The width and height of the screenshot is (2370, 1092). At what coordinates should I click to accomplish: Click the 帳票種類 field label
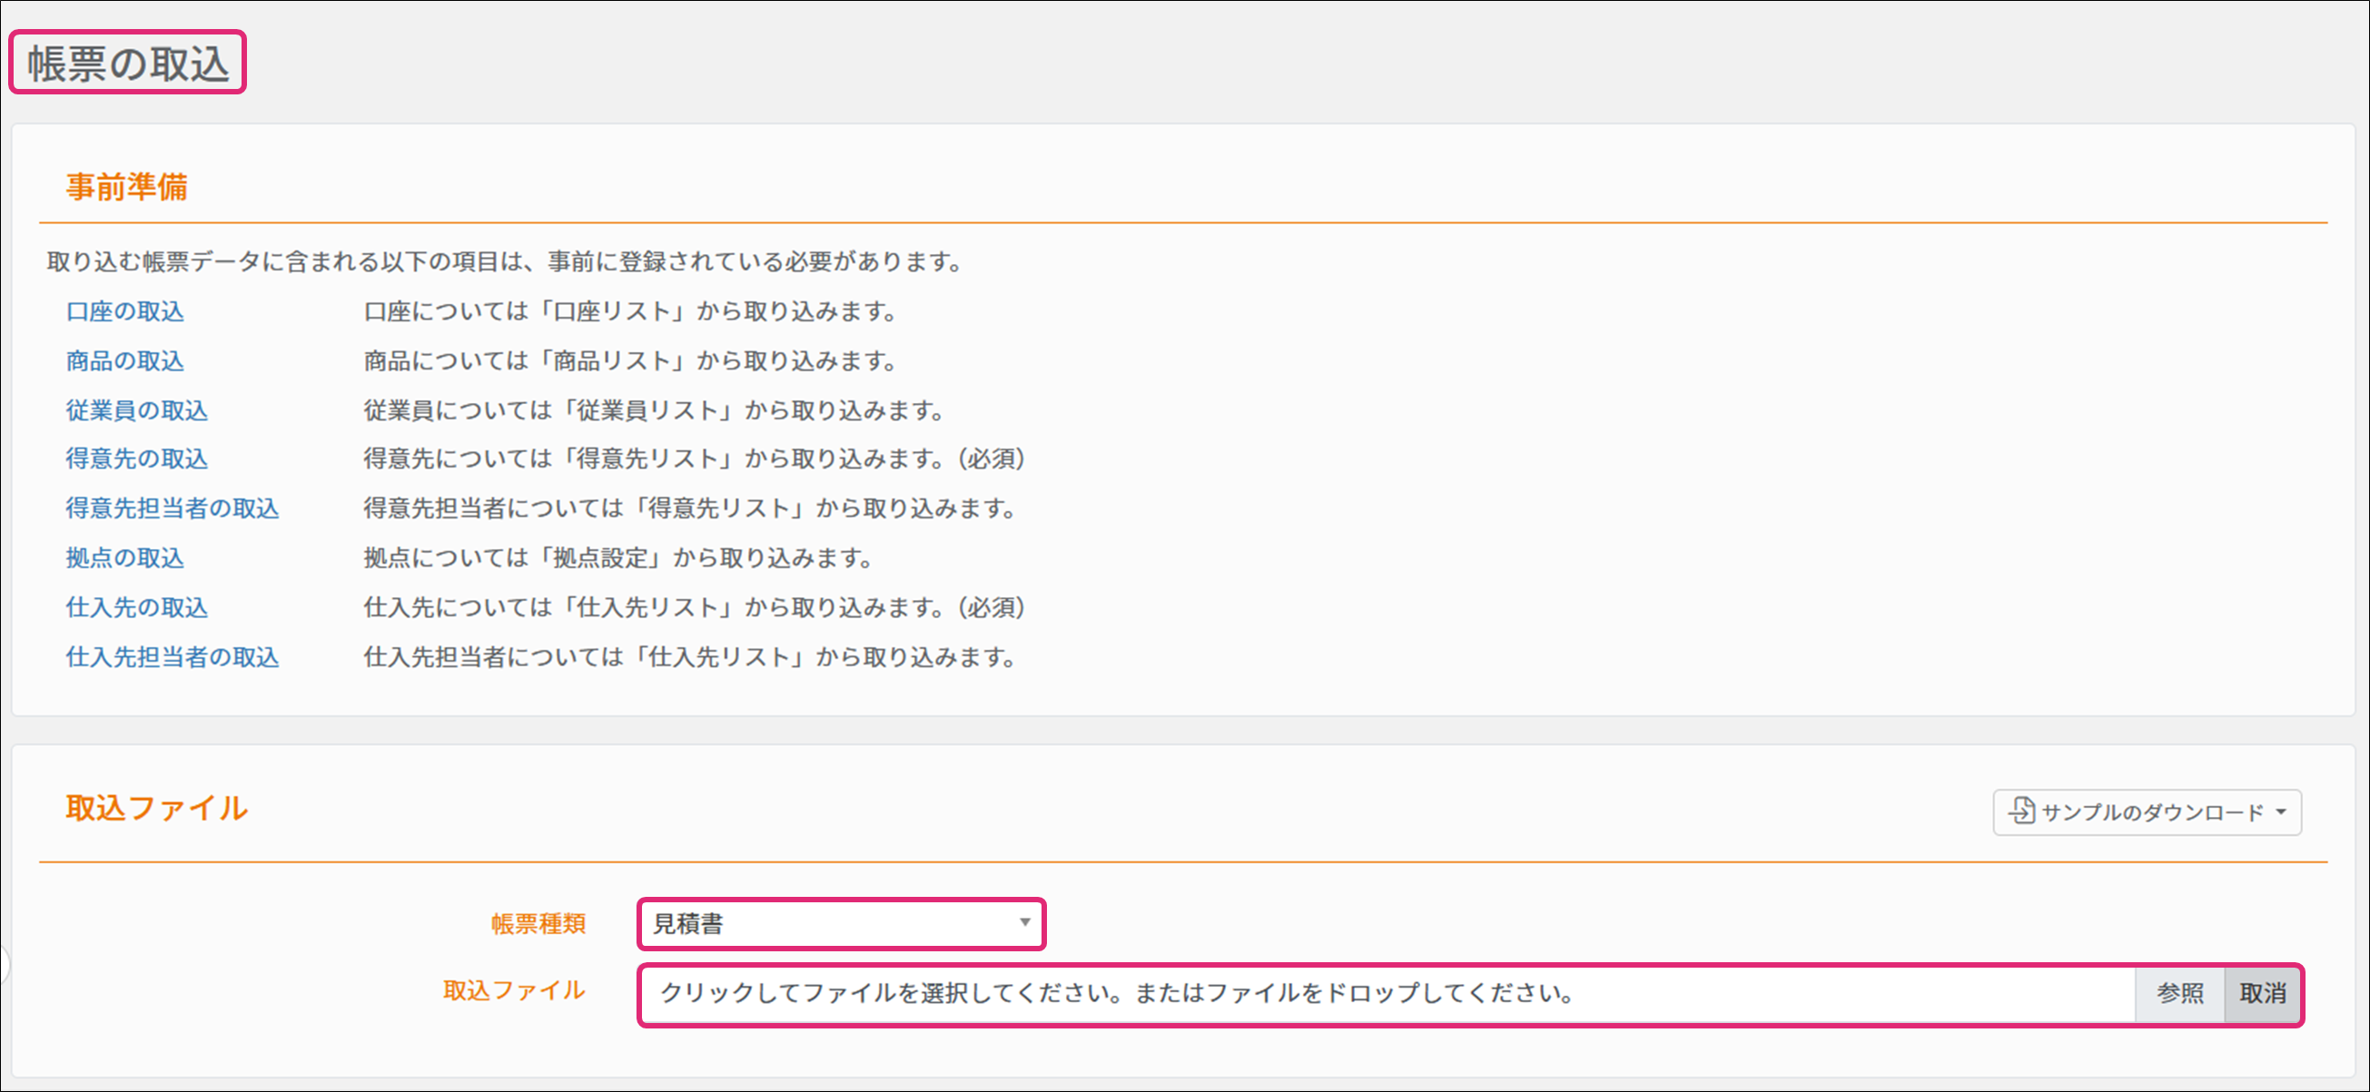538,924
